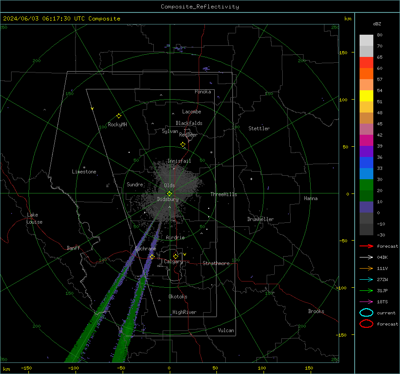Click the -30 dBZ value in the legend

tap(381, 235)
